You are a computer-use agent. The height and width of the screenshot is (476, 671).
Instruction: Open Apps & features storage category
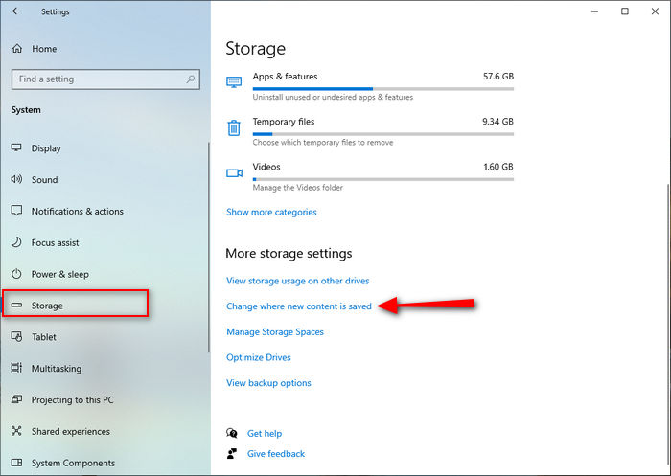pyautogui.click(x=370, y=86)
